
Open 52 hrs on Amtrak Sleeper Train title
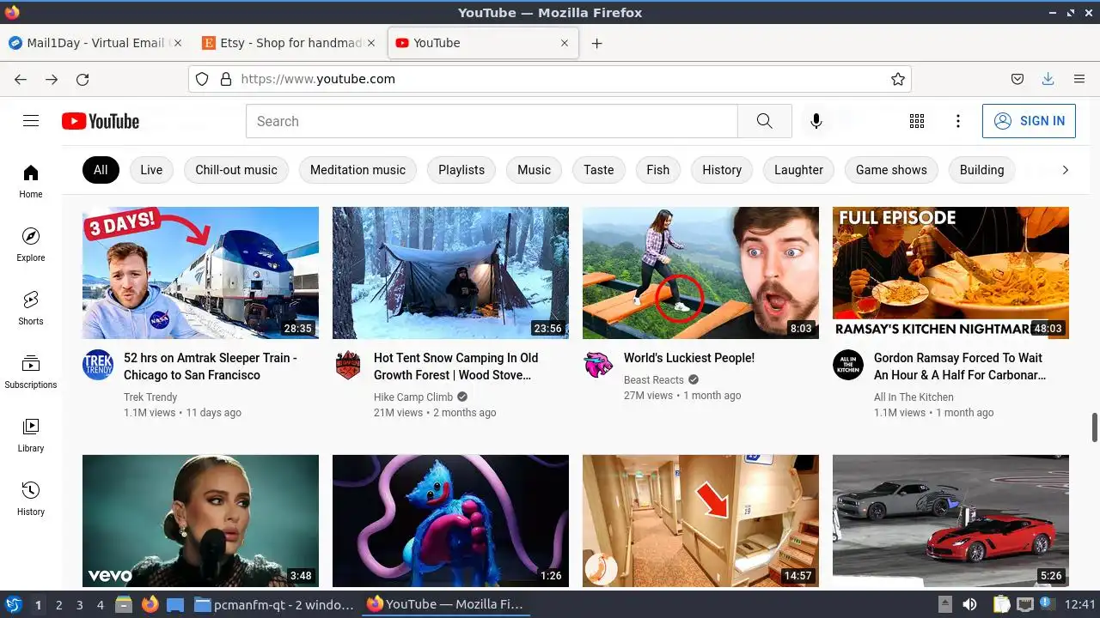coord(211,367)
